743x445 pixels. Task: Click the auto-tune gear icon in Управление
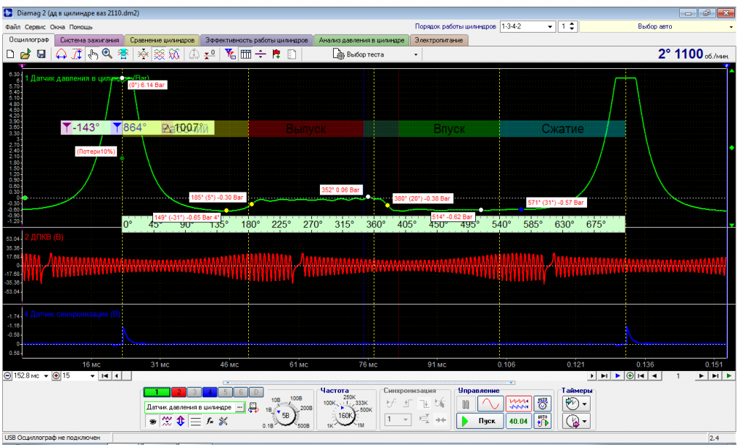pos(543,404)
